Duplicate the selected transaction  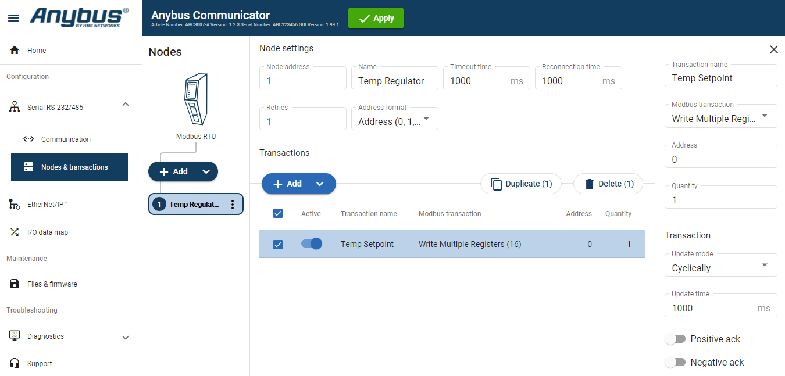(520, 184)
